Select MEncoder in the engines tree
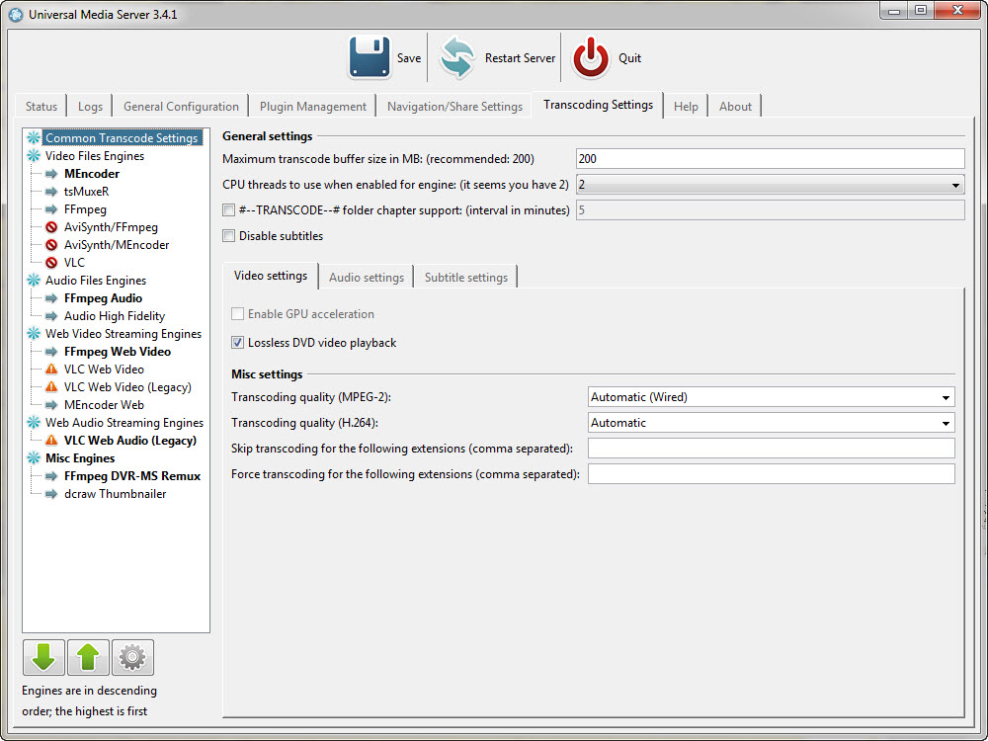988x741 pixels. pos(92,174)
